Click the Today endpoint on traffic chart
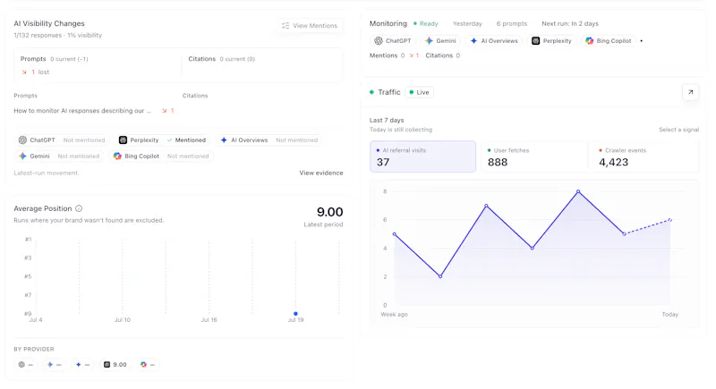The image size is (716, 389). [x=670, y=220]
